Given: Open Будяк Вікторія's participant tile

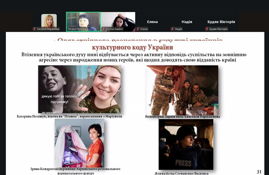Looking at the screenshot, I should tap(221, 22).
